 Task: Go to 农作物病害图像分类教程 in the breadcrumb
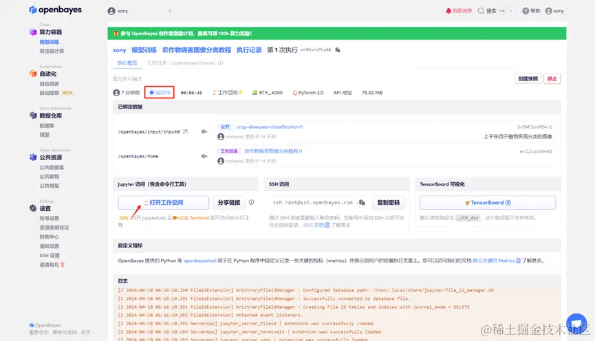[x=197, y=50]
